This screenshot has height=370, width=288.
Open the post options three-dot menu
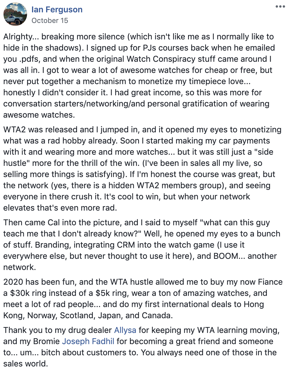point(280,7)
